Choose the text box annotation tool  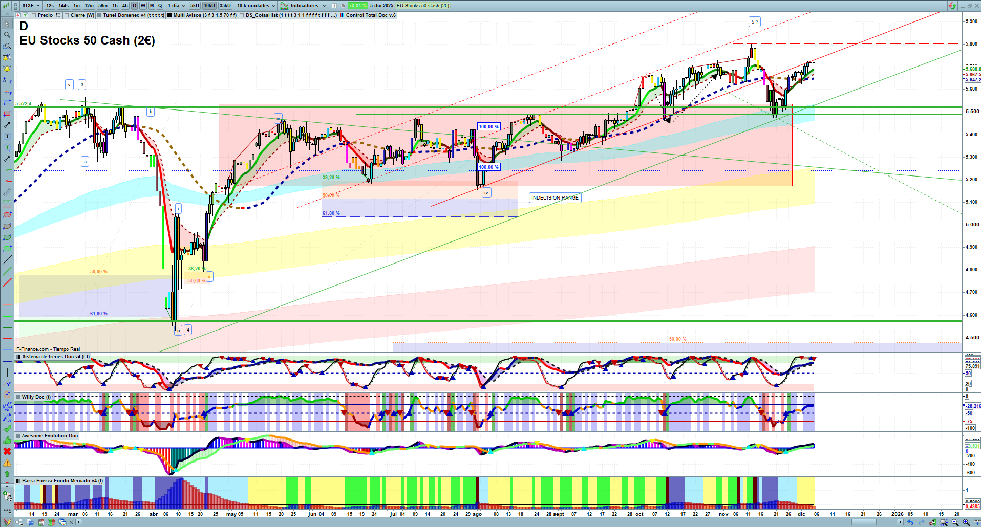(7, 136)
